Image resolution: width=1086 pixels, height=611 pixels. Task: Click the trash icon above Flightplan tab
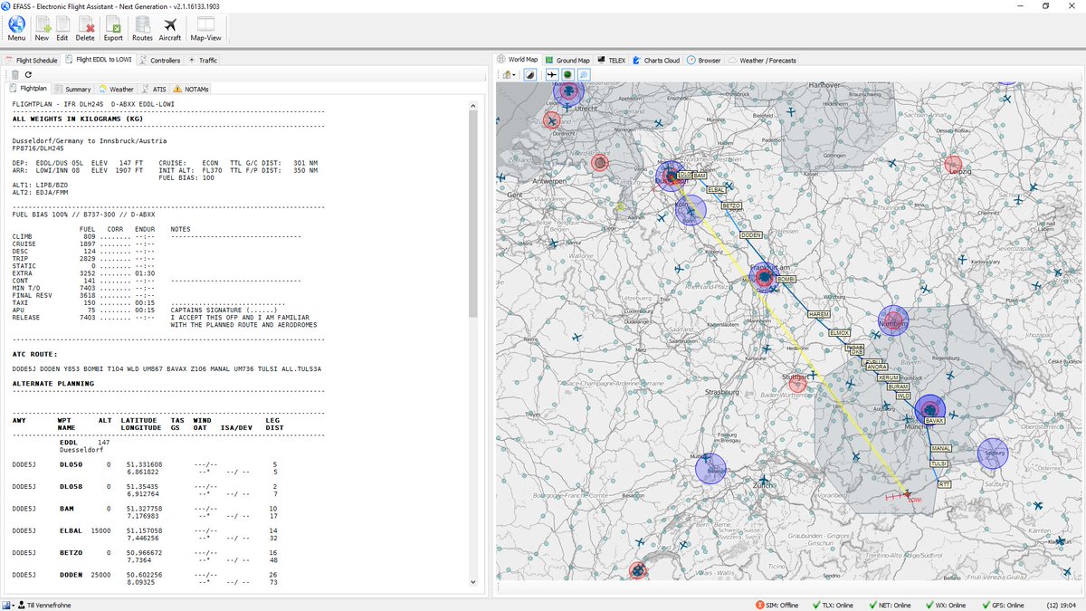15,74
